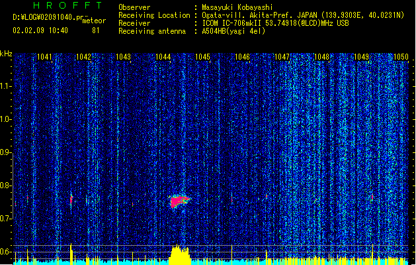Image resolution: width=416 pixels, height=265 pixels.
Task: Click the A504HB(yagi 4el) antenna text
Action: pos(233,31)
